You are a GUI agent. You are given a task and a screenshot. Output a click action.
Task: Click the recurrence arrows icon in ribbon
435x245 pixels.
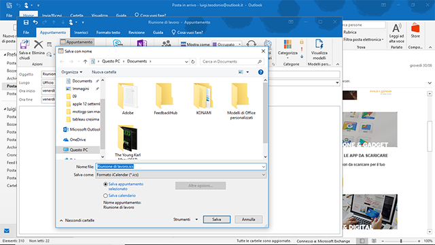coord(251,44)
